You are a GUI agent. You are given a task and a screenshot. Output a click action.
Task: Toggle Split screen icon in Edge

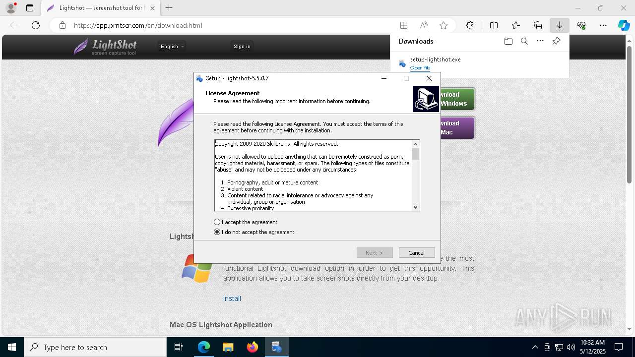pos(494,25)
